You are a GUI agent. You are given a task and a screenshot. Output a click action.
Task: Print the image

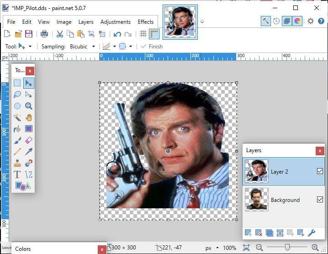[x=44, y=34]
